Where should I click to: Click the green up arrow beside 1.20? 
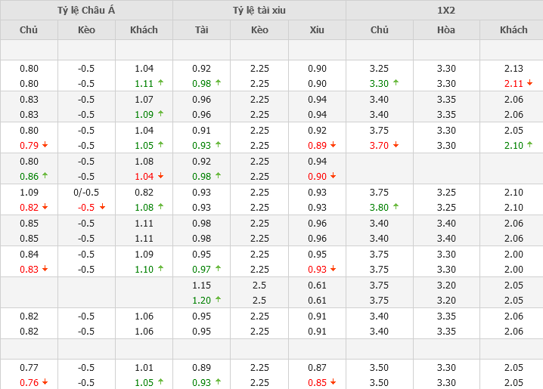218,299
